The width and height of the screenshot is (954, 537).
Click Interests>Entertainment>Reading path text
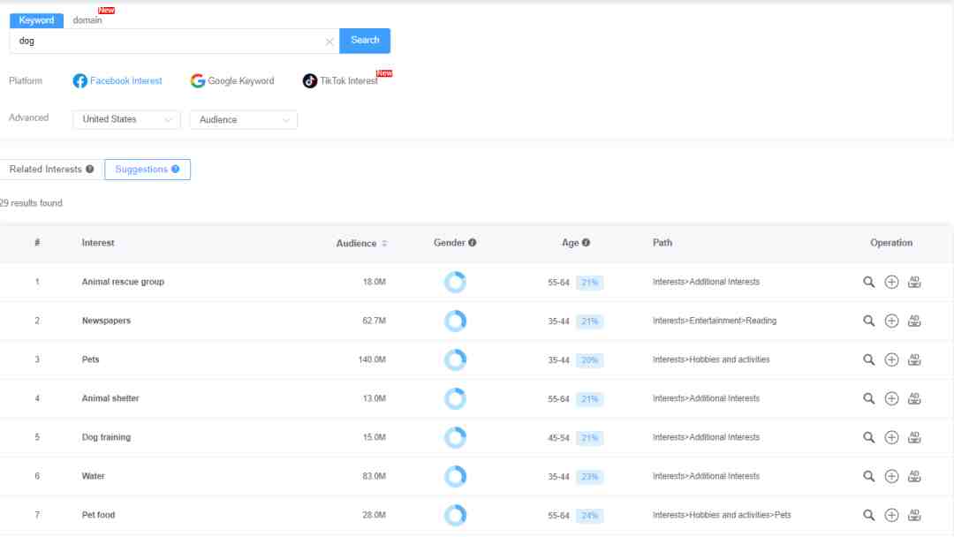click(x=715, y=321)
